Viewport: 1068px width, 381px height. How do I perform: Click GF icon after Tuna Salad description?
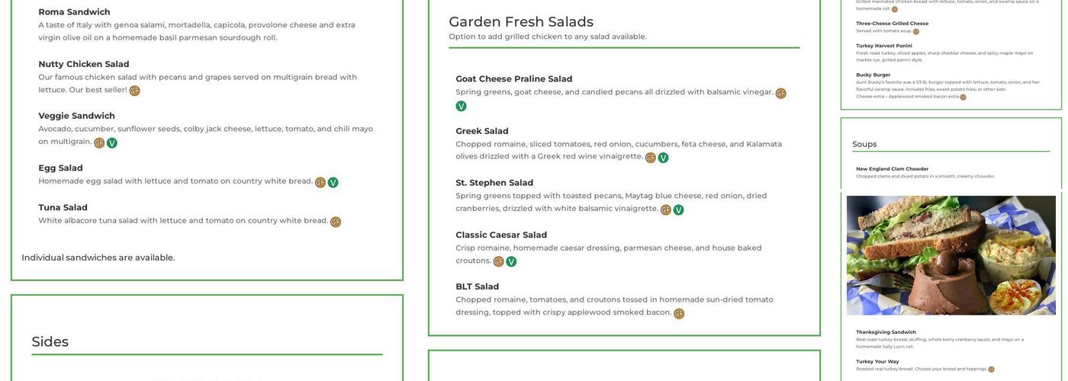click(336, 222)
